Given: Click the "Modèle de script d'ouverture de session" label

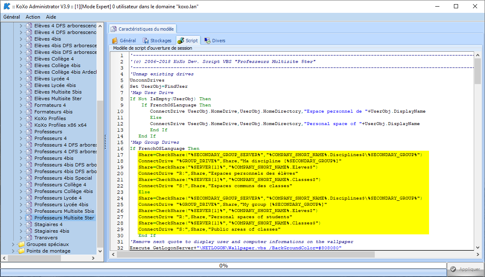Looking at the screenshot, I should 153,48.
